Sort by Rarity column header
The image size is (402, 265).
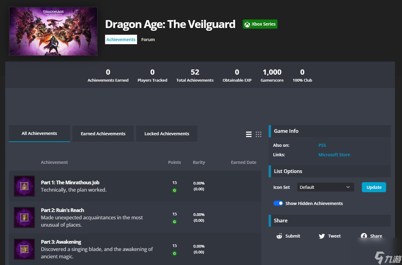click(x=199, y=162)
